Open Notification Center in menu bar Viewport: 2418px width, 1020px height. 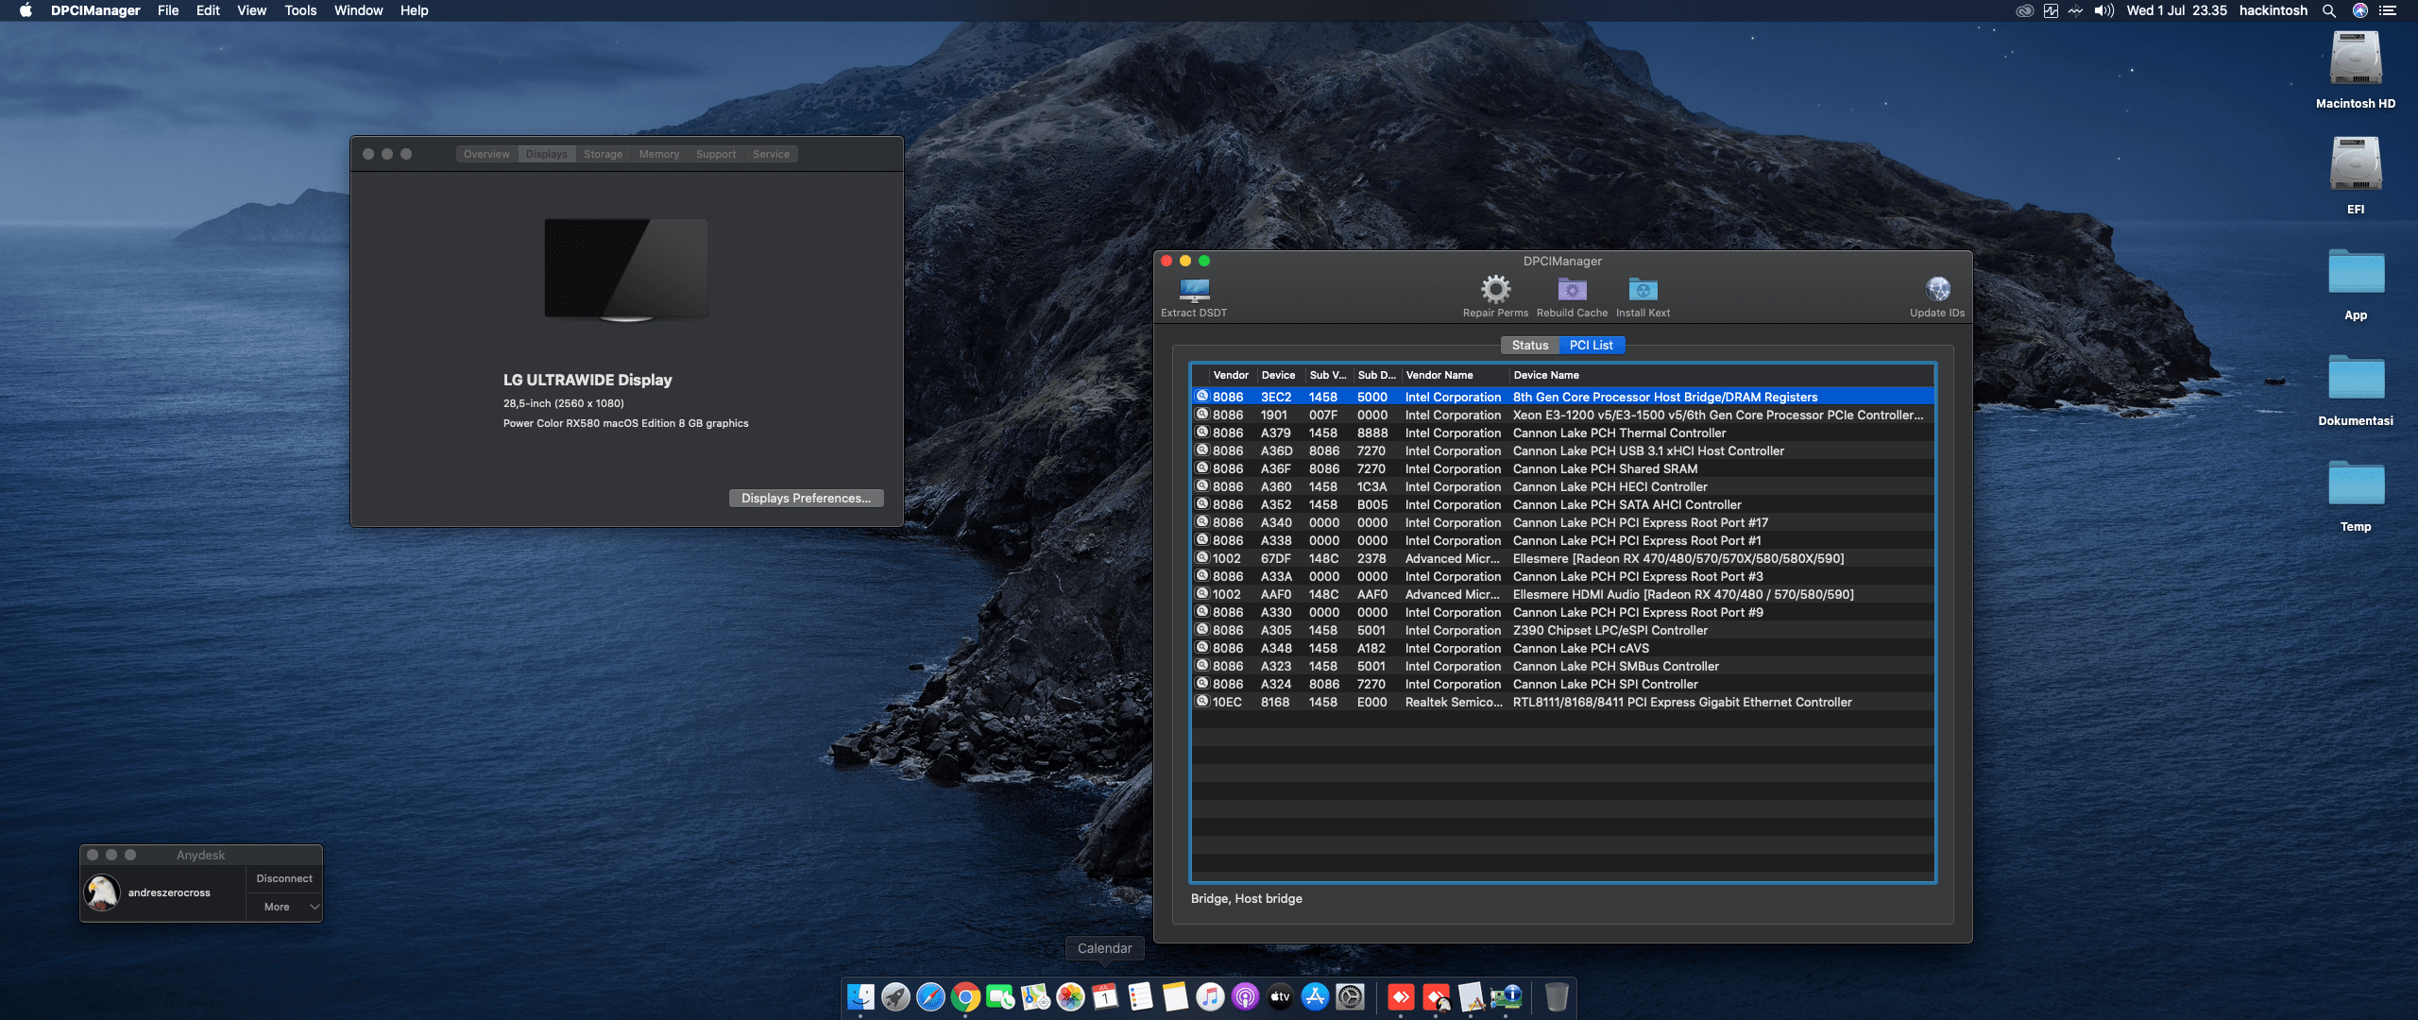[2388, 10]
